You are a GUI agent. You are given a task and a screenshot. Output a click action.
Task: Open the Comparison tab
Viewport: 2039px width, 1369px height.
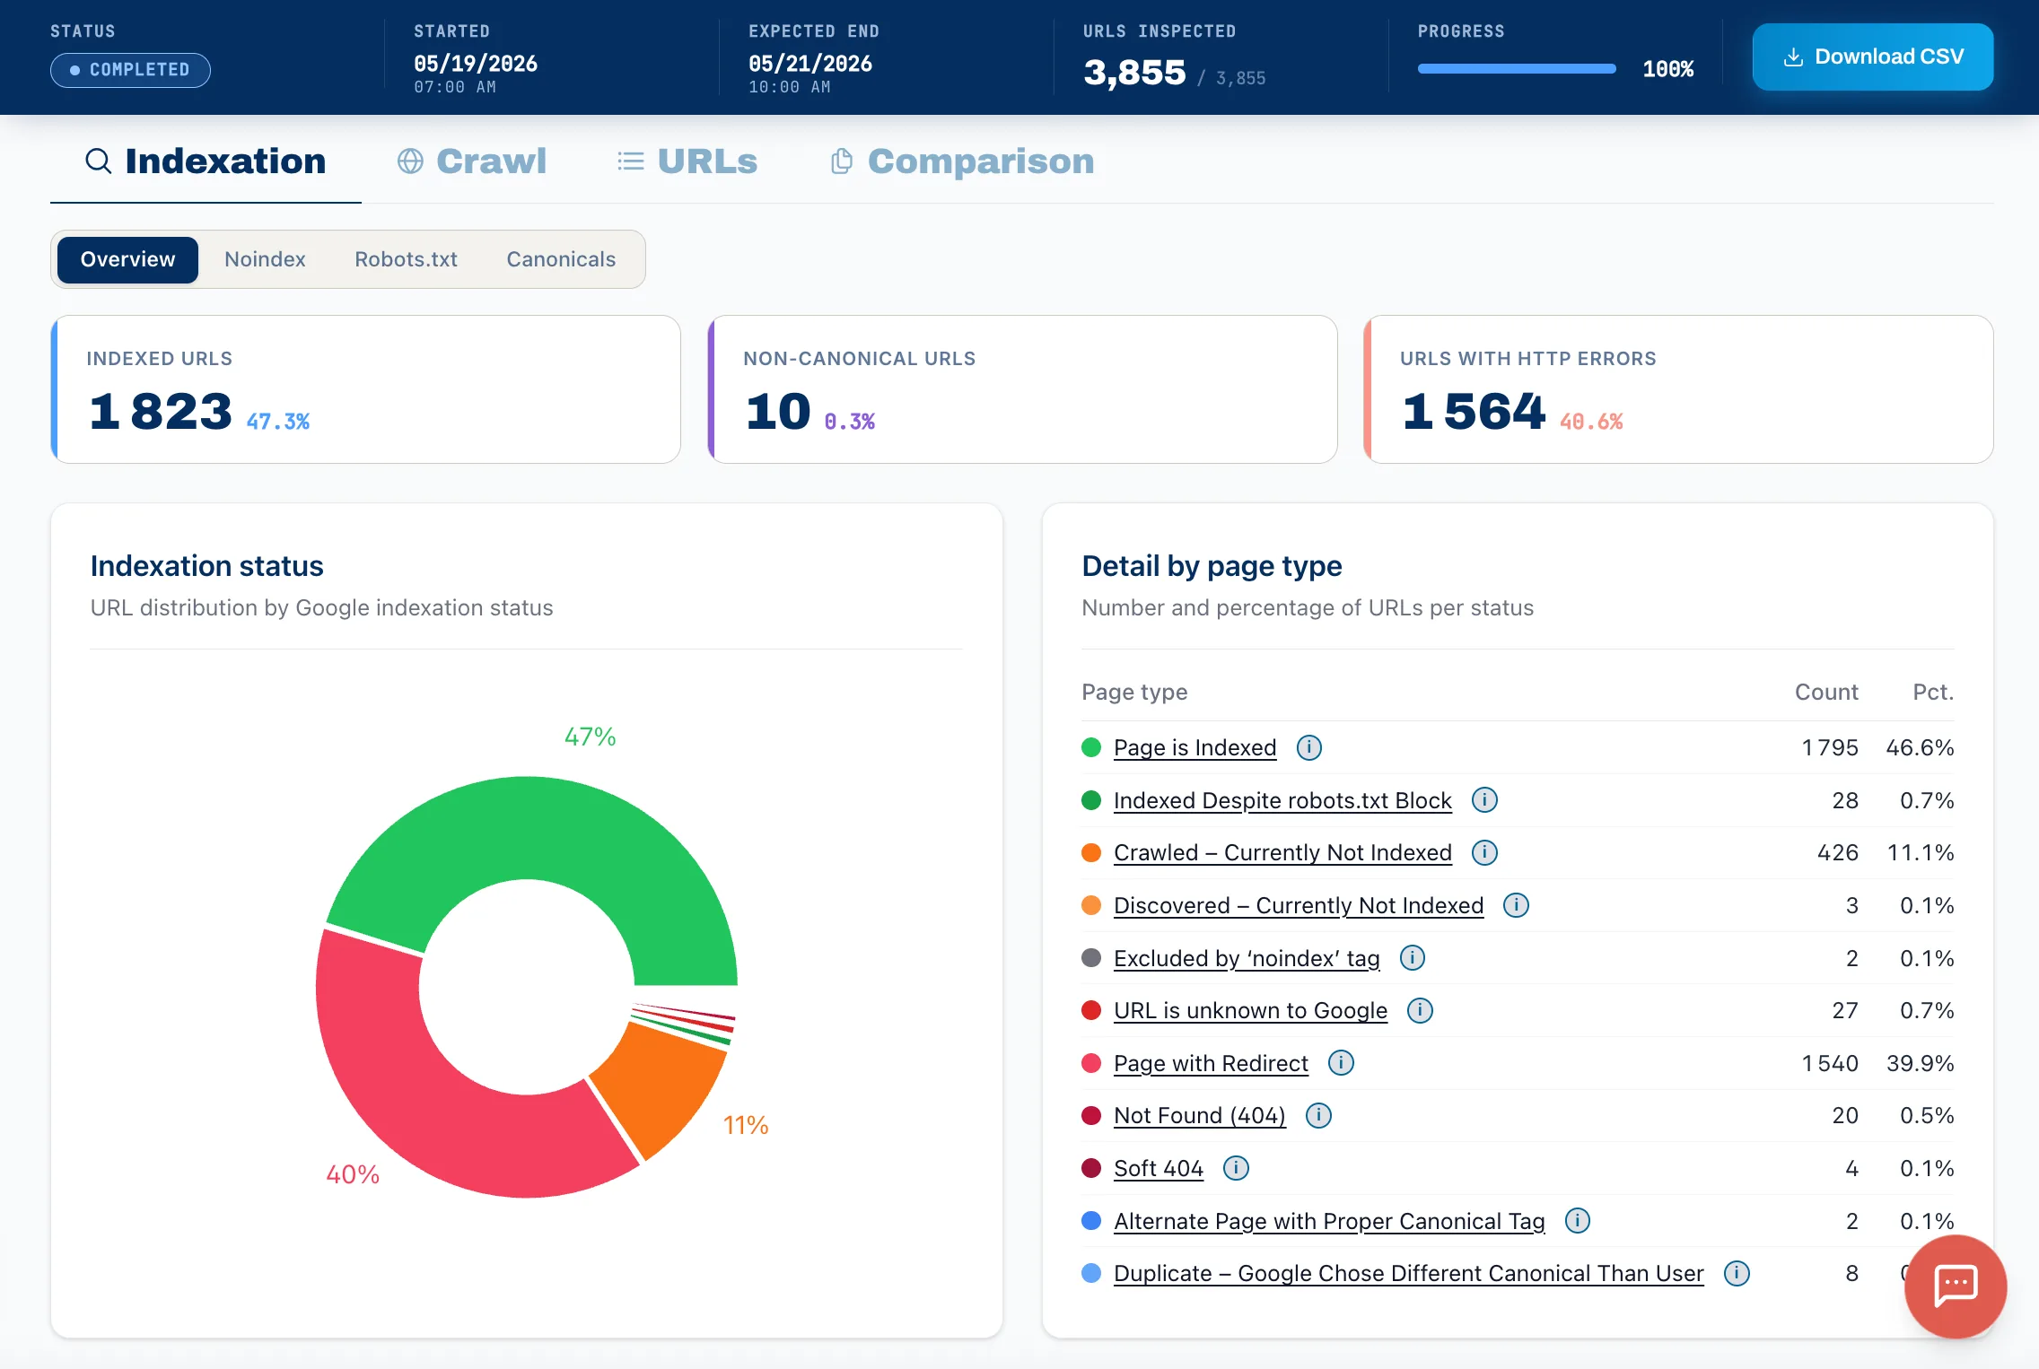962,161
